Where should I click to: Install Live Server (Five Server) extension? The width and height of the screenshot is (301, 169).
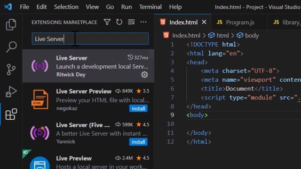click(138, 142)
